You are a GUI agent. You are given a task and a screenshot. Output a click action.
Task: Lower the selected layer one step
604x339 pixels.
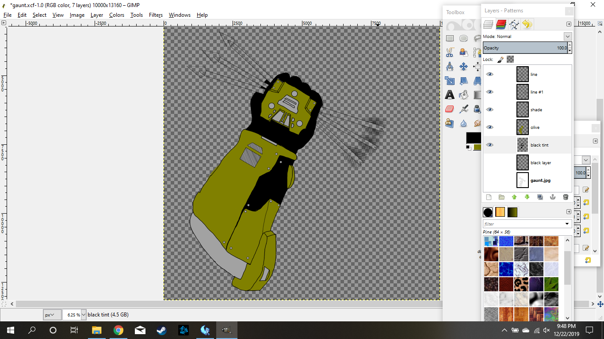click(527, 197)
